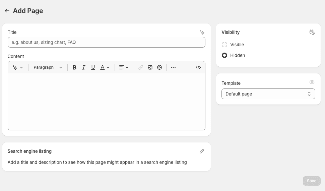Edit search engine listing with pencil icon
The height and width of the screenshot is (191, 325).
coord(202,151)
